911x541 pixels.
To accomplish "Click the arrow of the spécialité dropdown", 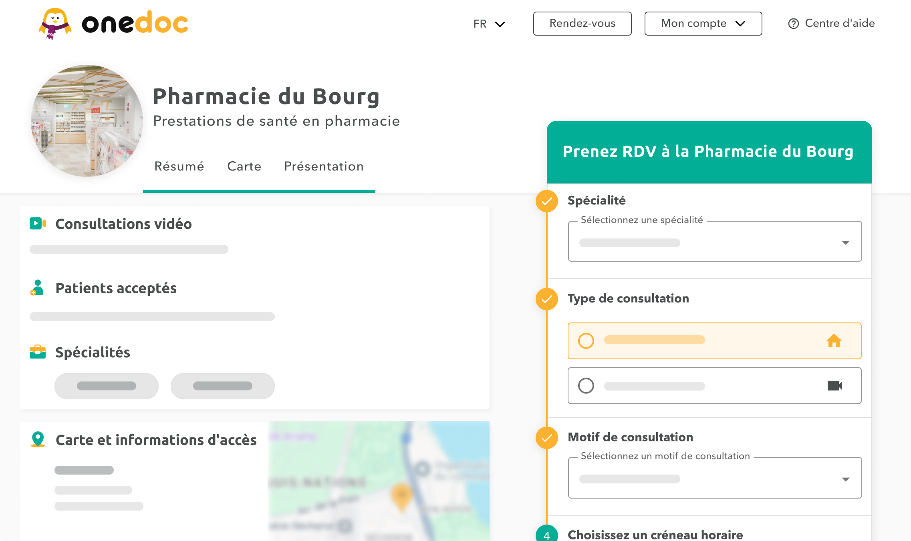I will pyautogui.click(x=846, y=243).
